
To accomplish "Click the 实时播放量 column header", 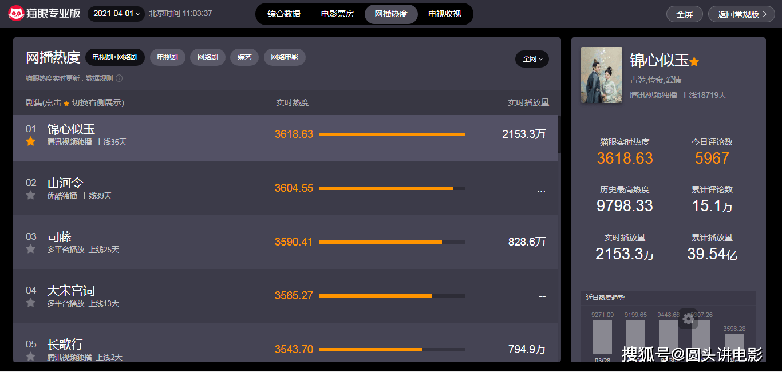I will pos(528,103).
